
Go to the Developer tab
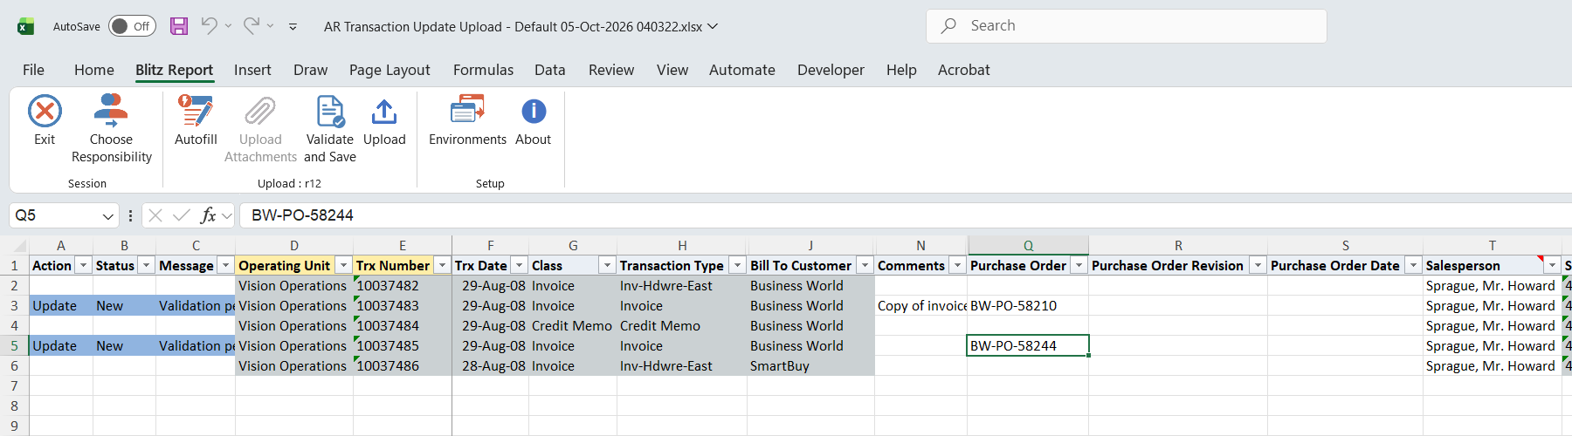[831, 70]
